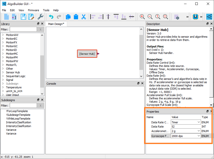Reset zoom to 1:1
The image size is (214, 159).
point(158,17)
